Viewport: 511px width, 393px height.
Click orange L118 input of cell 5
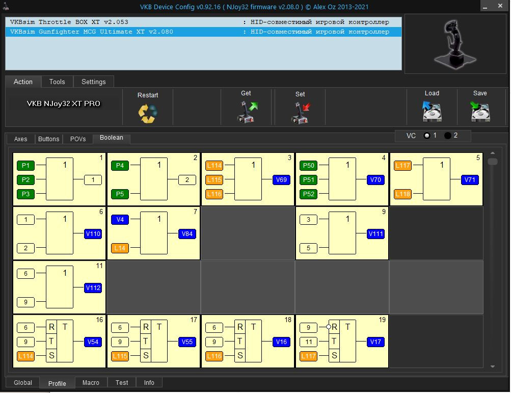(402, 194)
